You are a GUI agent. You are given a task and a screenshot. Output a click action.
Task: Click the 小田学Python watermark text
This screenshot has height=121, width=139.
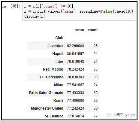[124, 115]
